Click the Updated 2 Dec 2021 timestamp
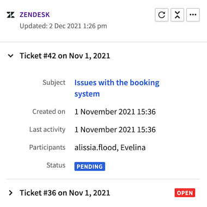The height and width of the screenshot is (207, 207). point(63,26)
